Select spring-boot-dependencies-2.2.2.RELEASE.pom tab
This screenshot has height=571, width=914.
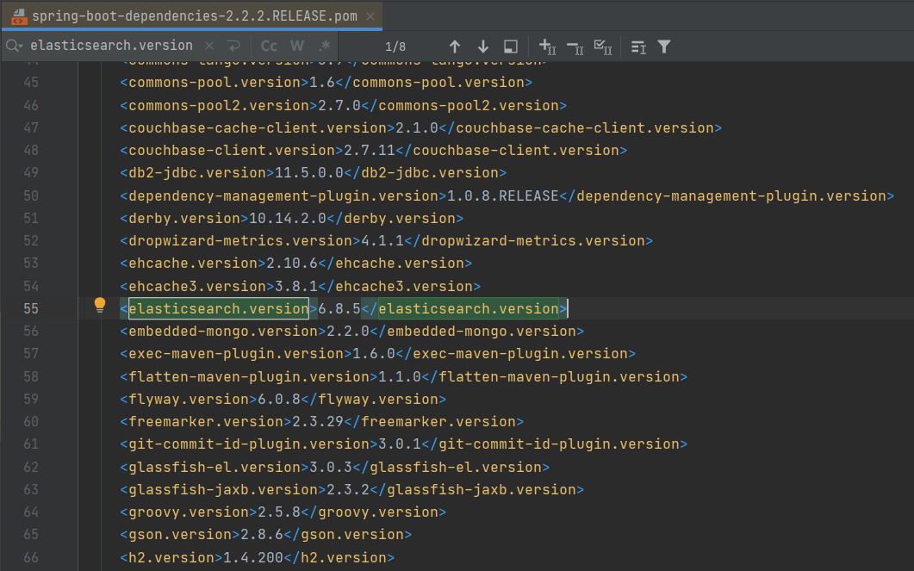pos(194,16)
